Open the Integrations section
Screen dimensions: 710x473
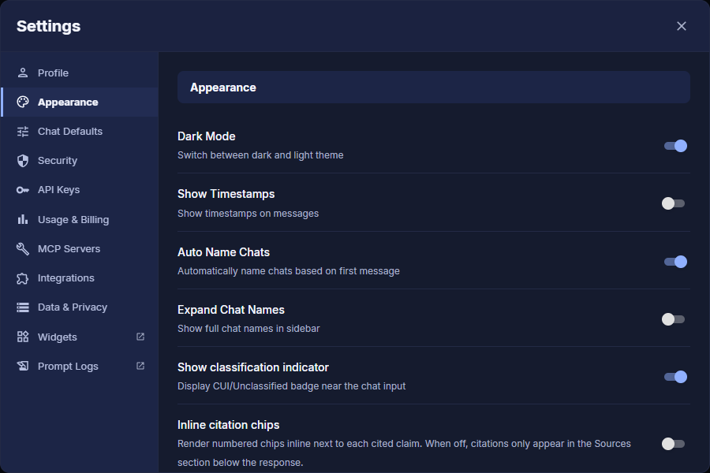pos(80,278)
